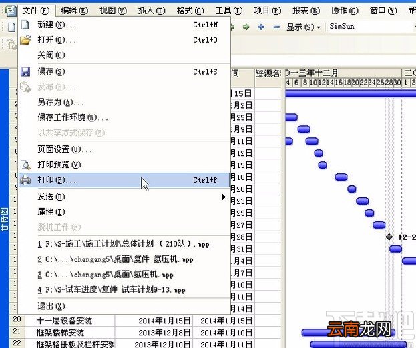
Task: Click the blue minus hide subtasks icon
Action: (x=276, y=27)
